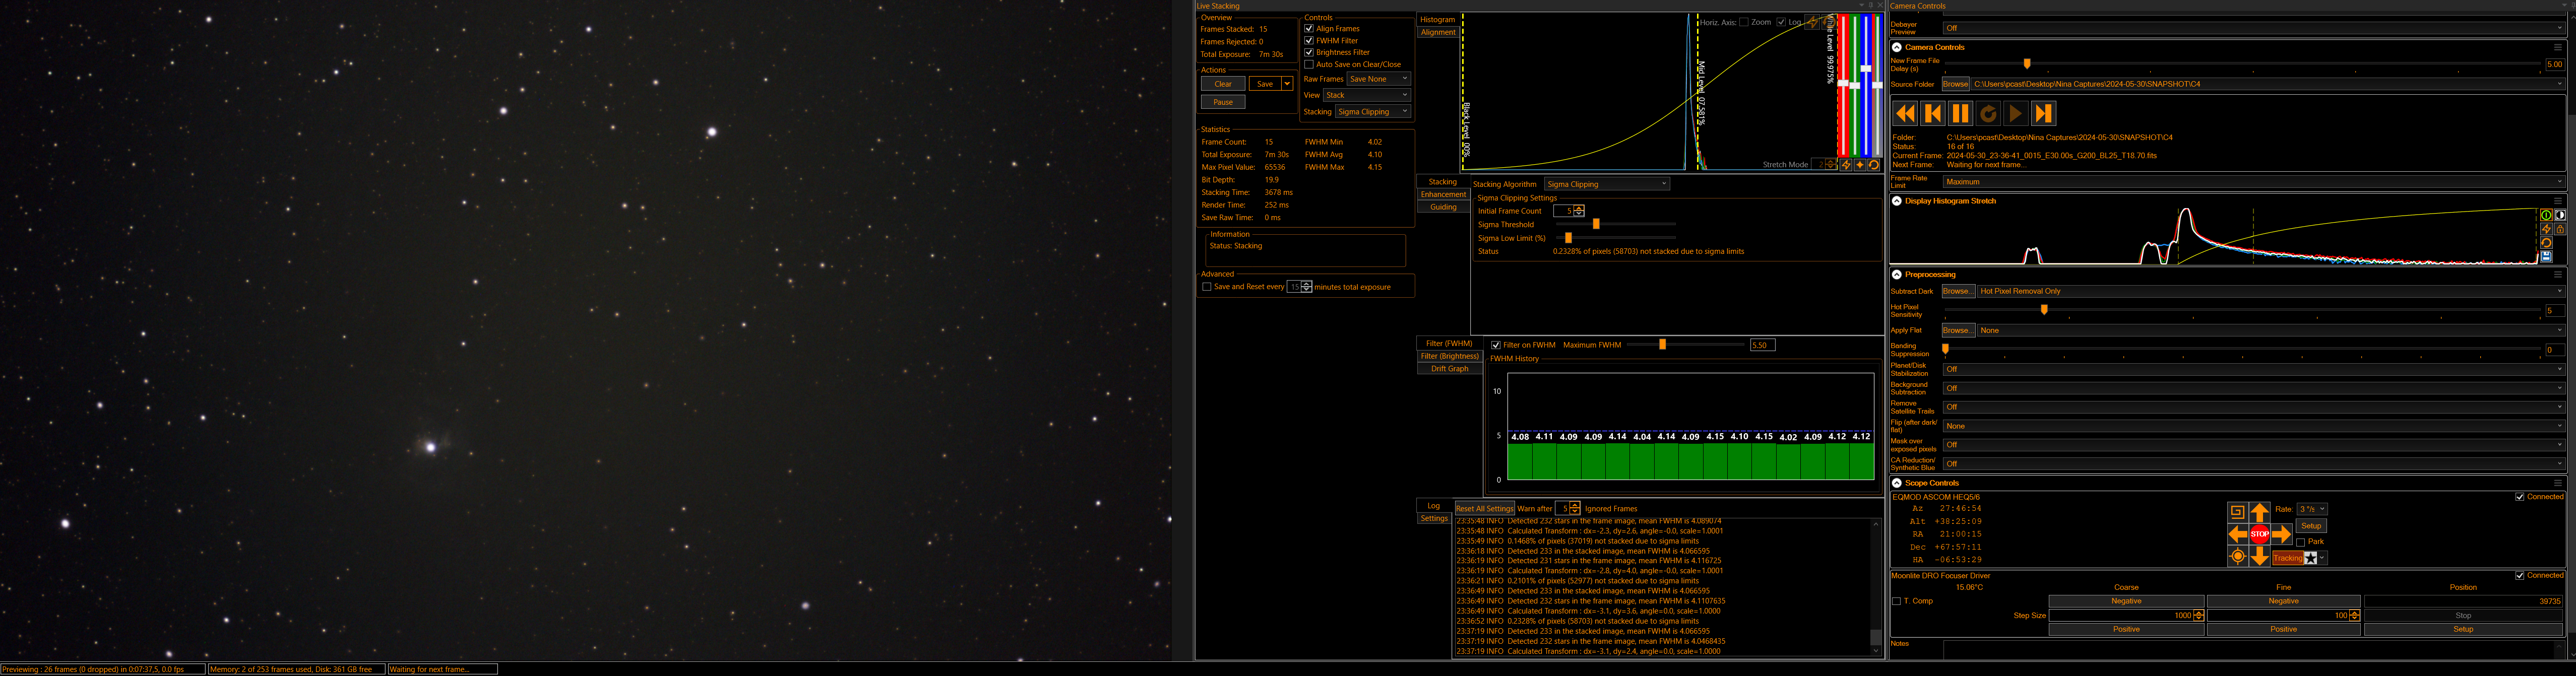Open the Frame Rate Limit dropdown

2254,182
